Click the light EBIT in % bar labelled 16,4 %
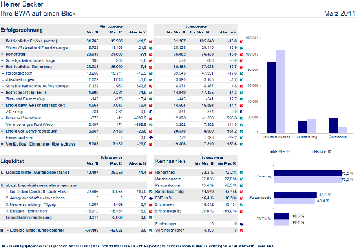358x249 pixels. click(x=282, y=223)
